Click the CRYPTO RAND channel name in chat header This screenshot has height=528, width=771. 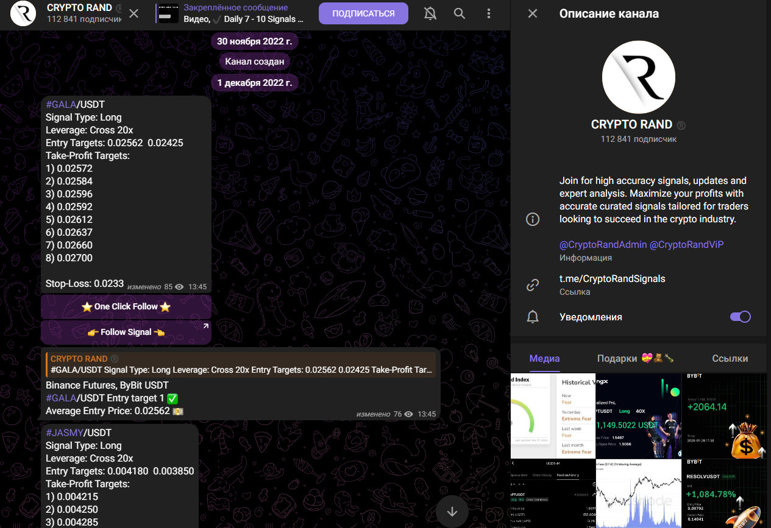79,8
